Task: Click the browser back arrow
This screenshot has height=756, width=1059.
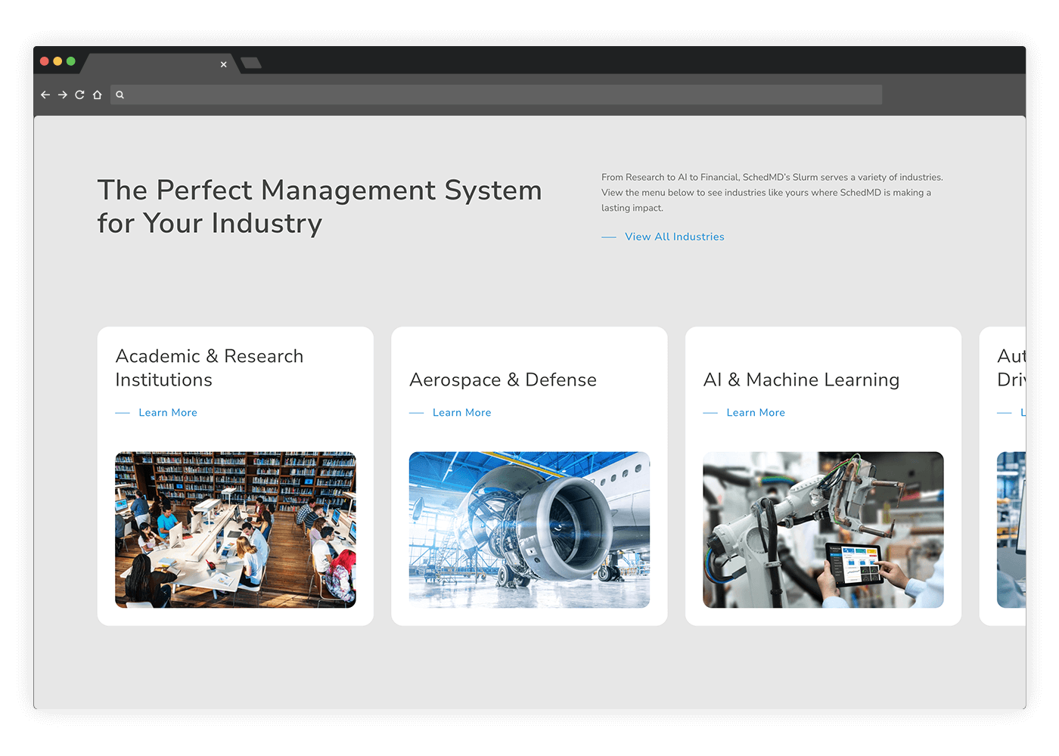Action: tap(45, 94)
